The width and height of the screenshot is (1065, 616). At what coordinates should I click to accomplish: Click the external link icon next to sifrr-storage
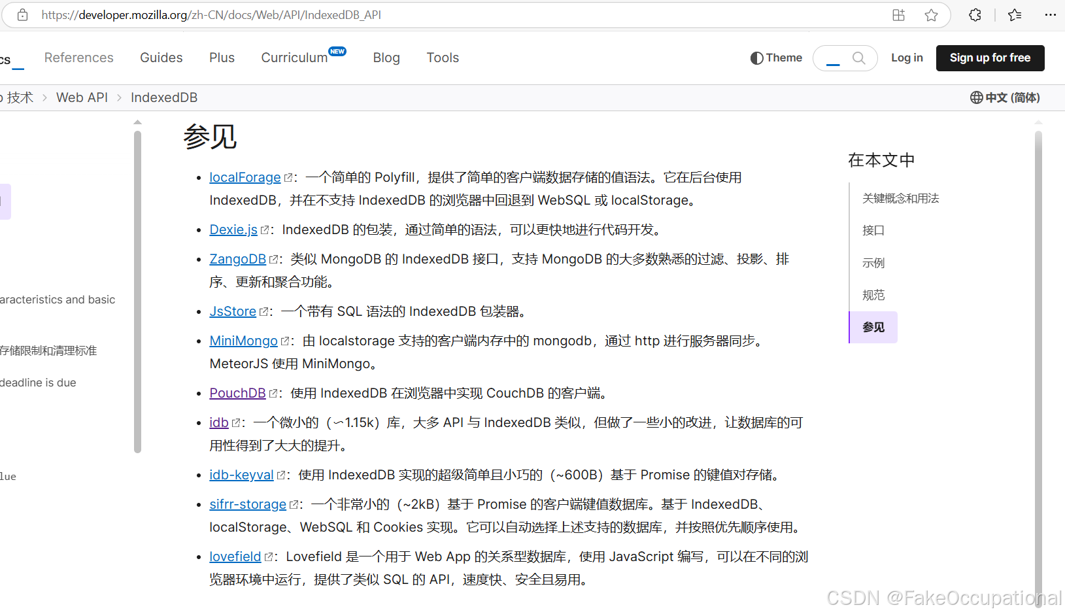[294, 505]
